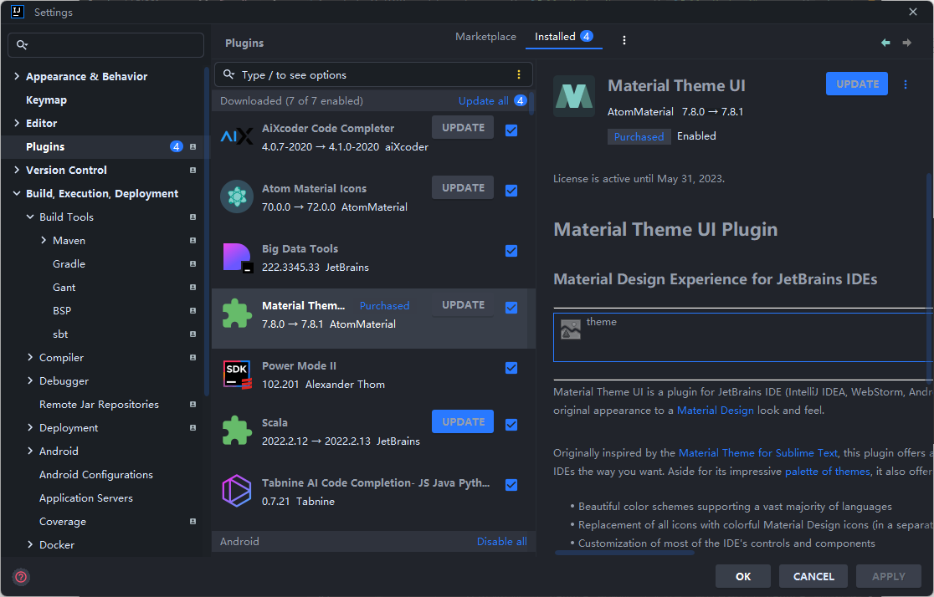The width and height of the screenshot is (934, 597).
Task: Click the project-level icon beside Build Tools
Action: [x=192, y=217]
